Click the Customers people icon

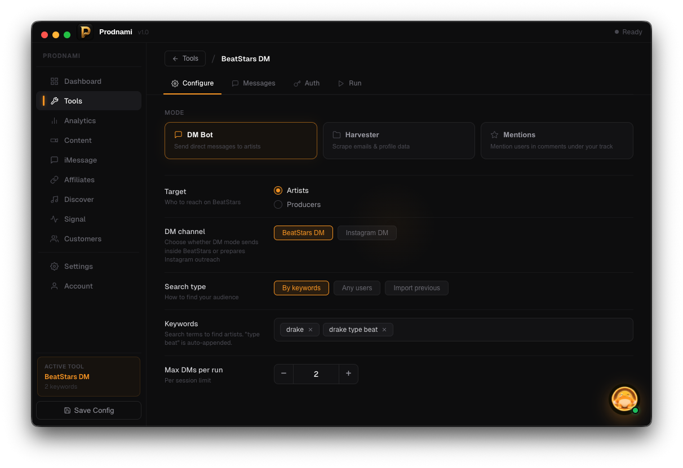point(54,239)
